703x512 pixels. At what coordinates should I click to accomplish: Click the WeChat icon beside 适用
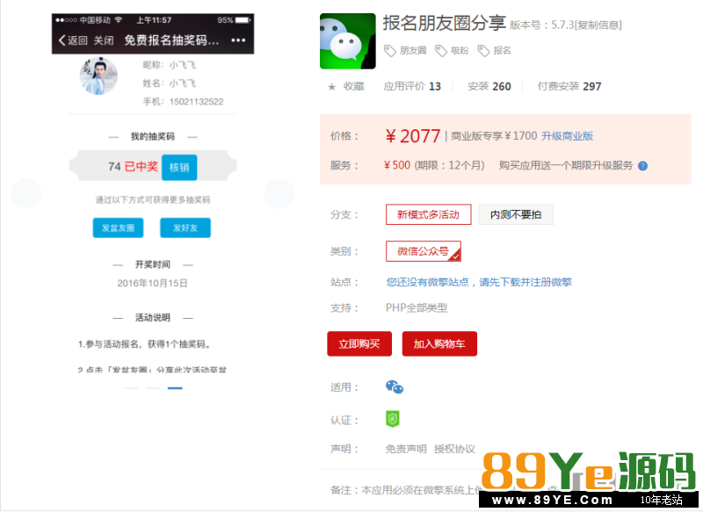[x=395, y=387]
